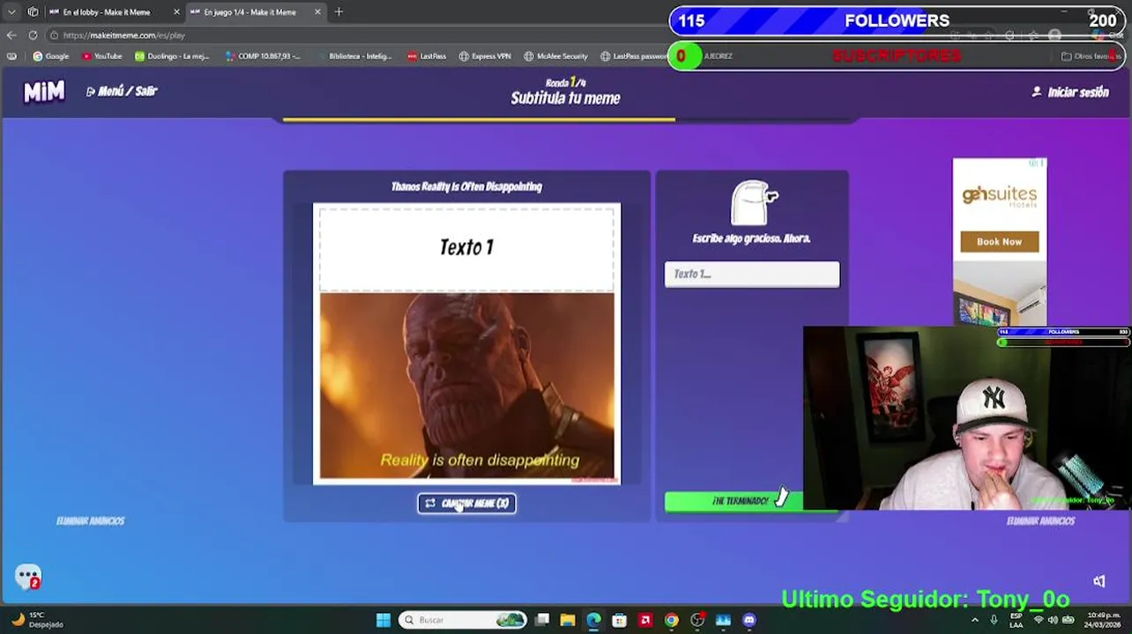Viewport: 1132px width, 634px height.
Task: Click 'Escribe algo gracioso. Ahora.' text
Action: click(x=751, y=238)
